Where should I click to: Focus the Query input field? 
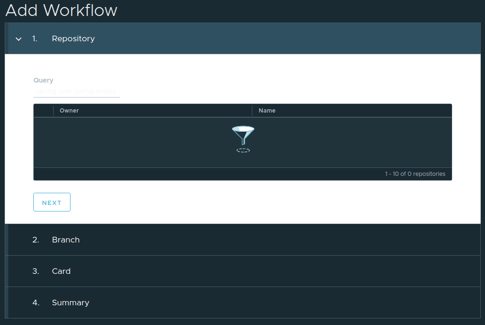(77, 91)
